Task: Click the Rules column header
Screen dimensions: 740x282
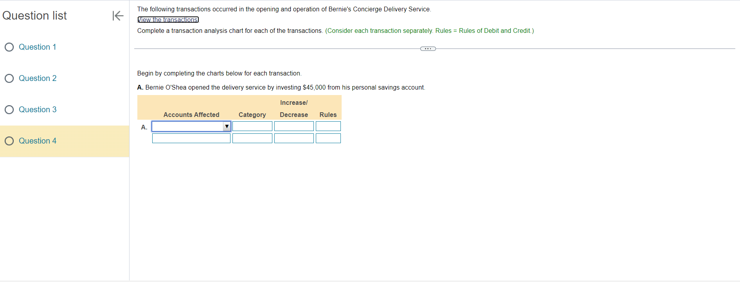Action: pyautogui.click(x=328, y=115)
